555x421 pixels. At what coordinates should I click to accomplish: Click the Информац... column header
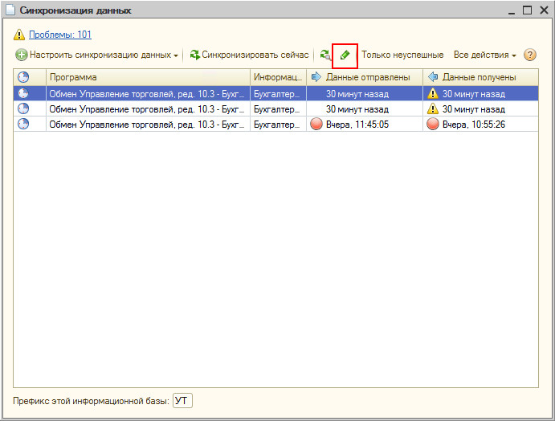pos(278,77)
